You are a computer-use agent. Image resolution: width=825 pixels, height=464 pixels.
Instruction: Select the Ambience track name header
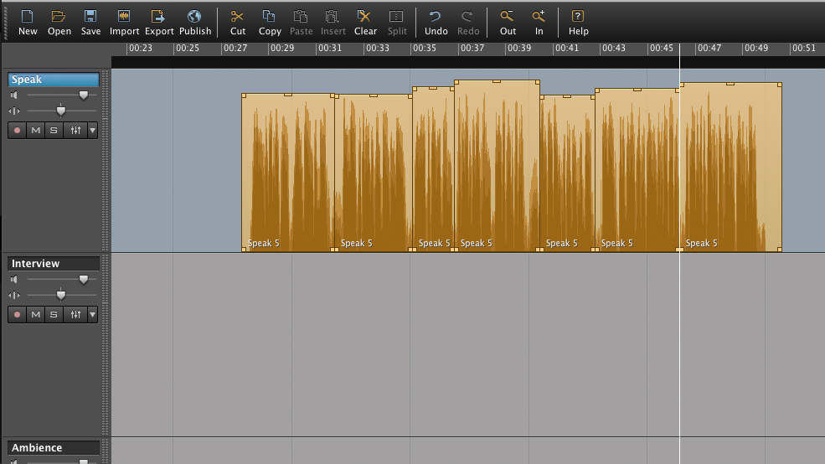[53, 448]
